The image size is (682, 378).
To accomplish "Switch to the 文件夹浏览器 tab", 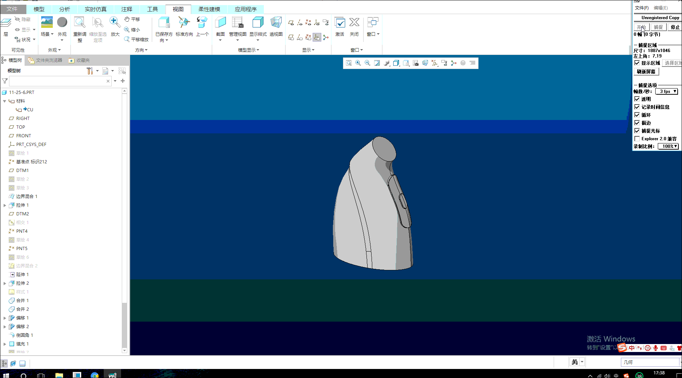I will pyautogui.click(x=45, y=60).
